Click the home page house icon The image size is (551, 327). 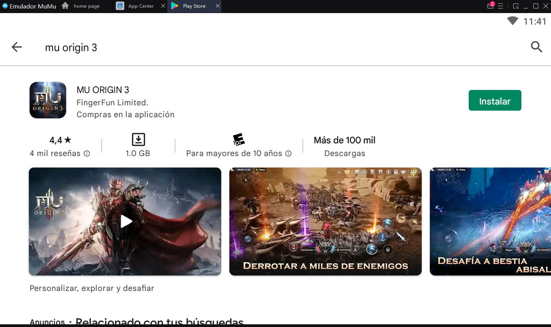[65, 6]
